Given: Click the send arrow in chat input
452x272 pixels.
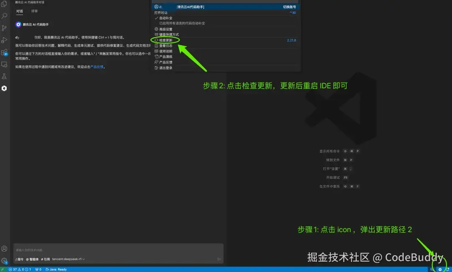Looking at the screenshot, I should [x=219, y=259].
